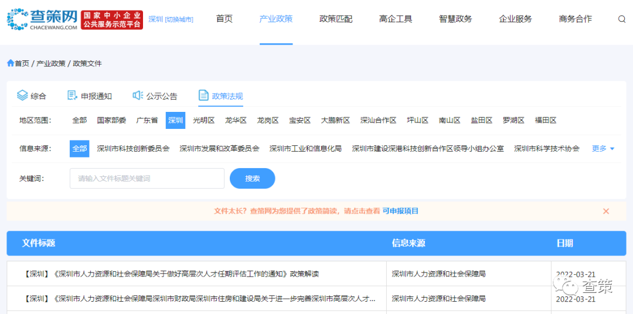Select the 政策法规 tab
Viewport: 633px width, 314px height.
click(x=221, y=96)
